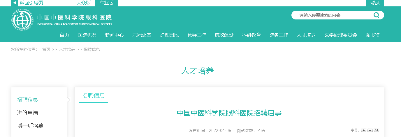The width and height of the screenshot is (401, 137).
Task: Open 人才培养 in the navigation bar
Action: pyautogui.click(x=306, y=35)
